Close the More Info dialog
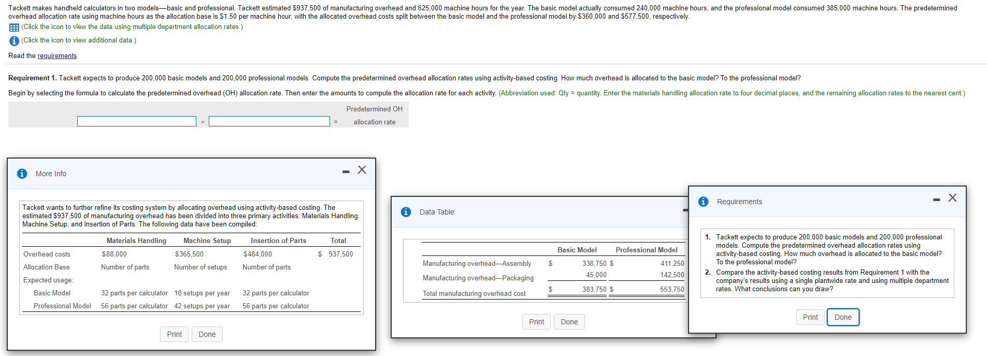987x356 pixels. click(x=362, y=170)
